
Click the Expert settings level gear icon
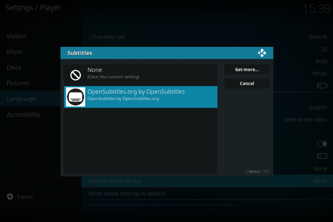pos(10,197)
